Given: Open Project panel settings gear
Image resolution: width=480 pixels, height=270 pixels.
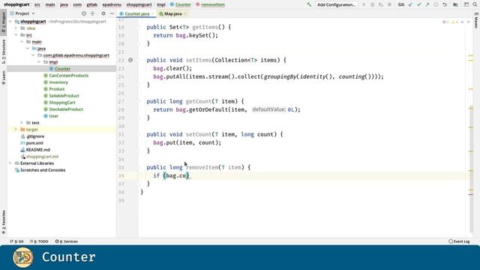Looking at the screenshot, I should pyautogui.click(x=103, y=13).
